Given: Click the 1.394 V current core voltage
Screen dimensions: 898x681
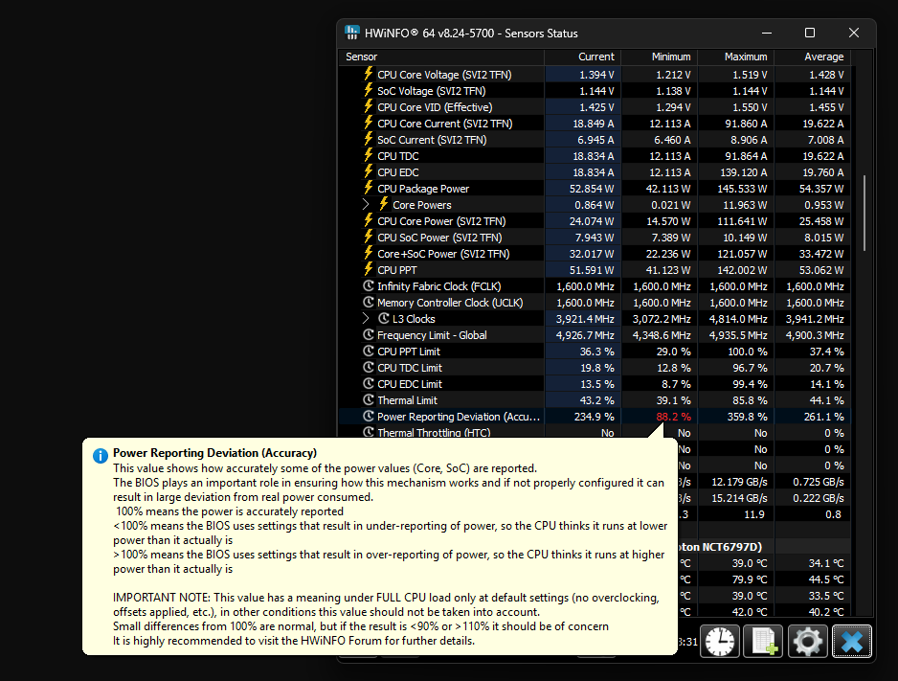Looking at the screenshot, I should coord(596,75).
